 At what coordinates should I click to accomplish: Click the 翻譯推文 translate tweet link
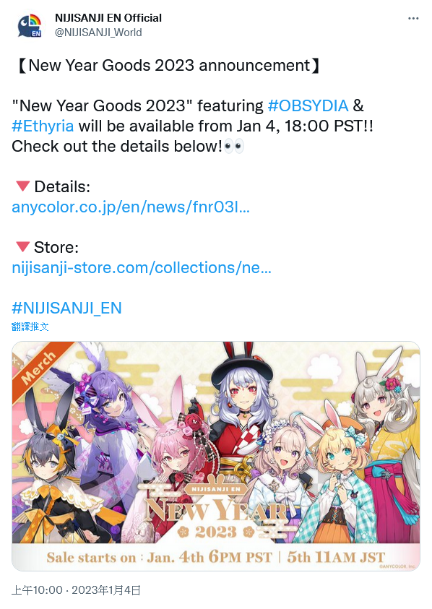pos(30,327)
